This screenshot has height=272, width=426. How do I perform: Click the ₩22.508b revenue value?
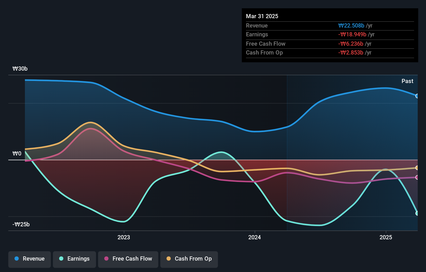(351, 26)
